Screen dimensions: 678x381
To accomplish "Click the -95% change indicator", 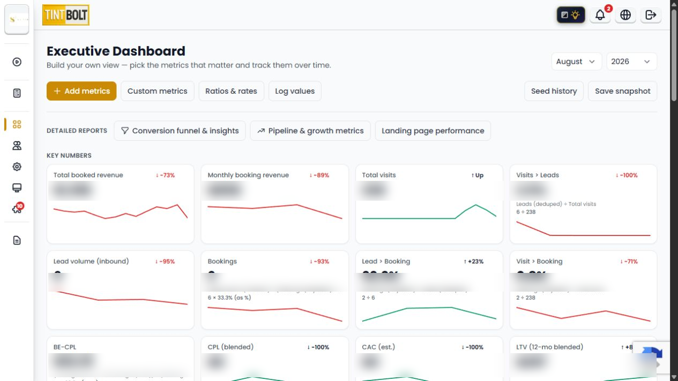I will tap(165, 261).
